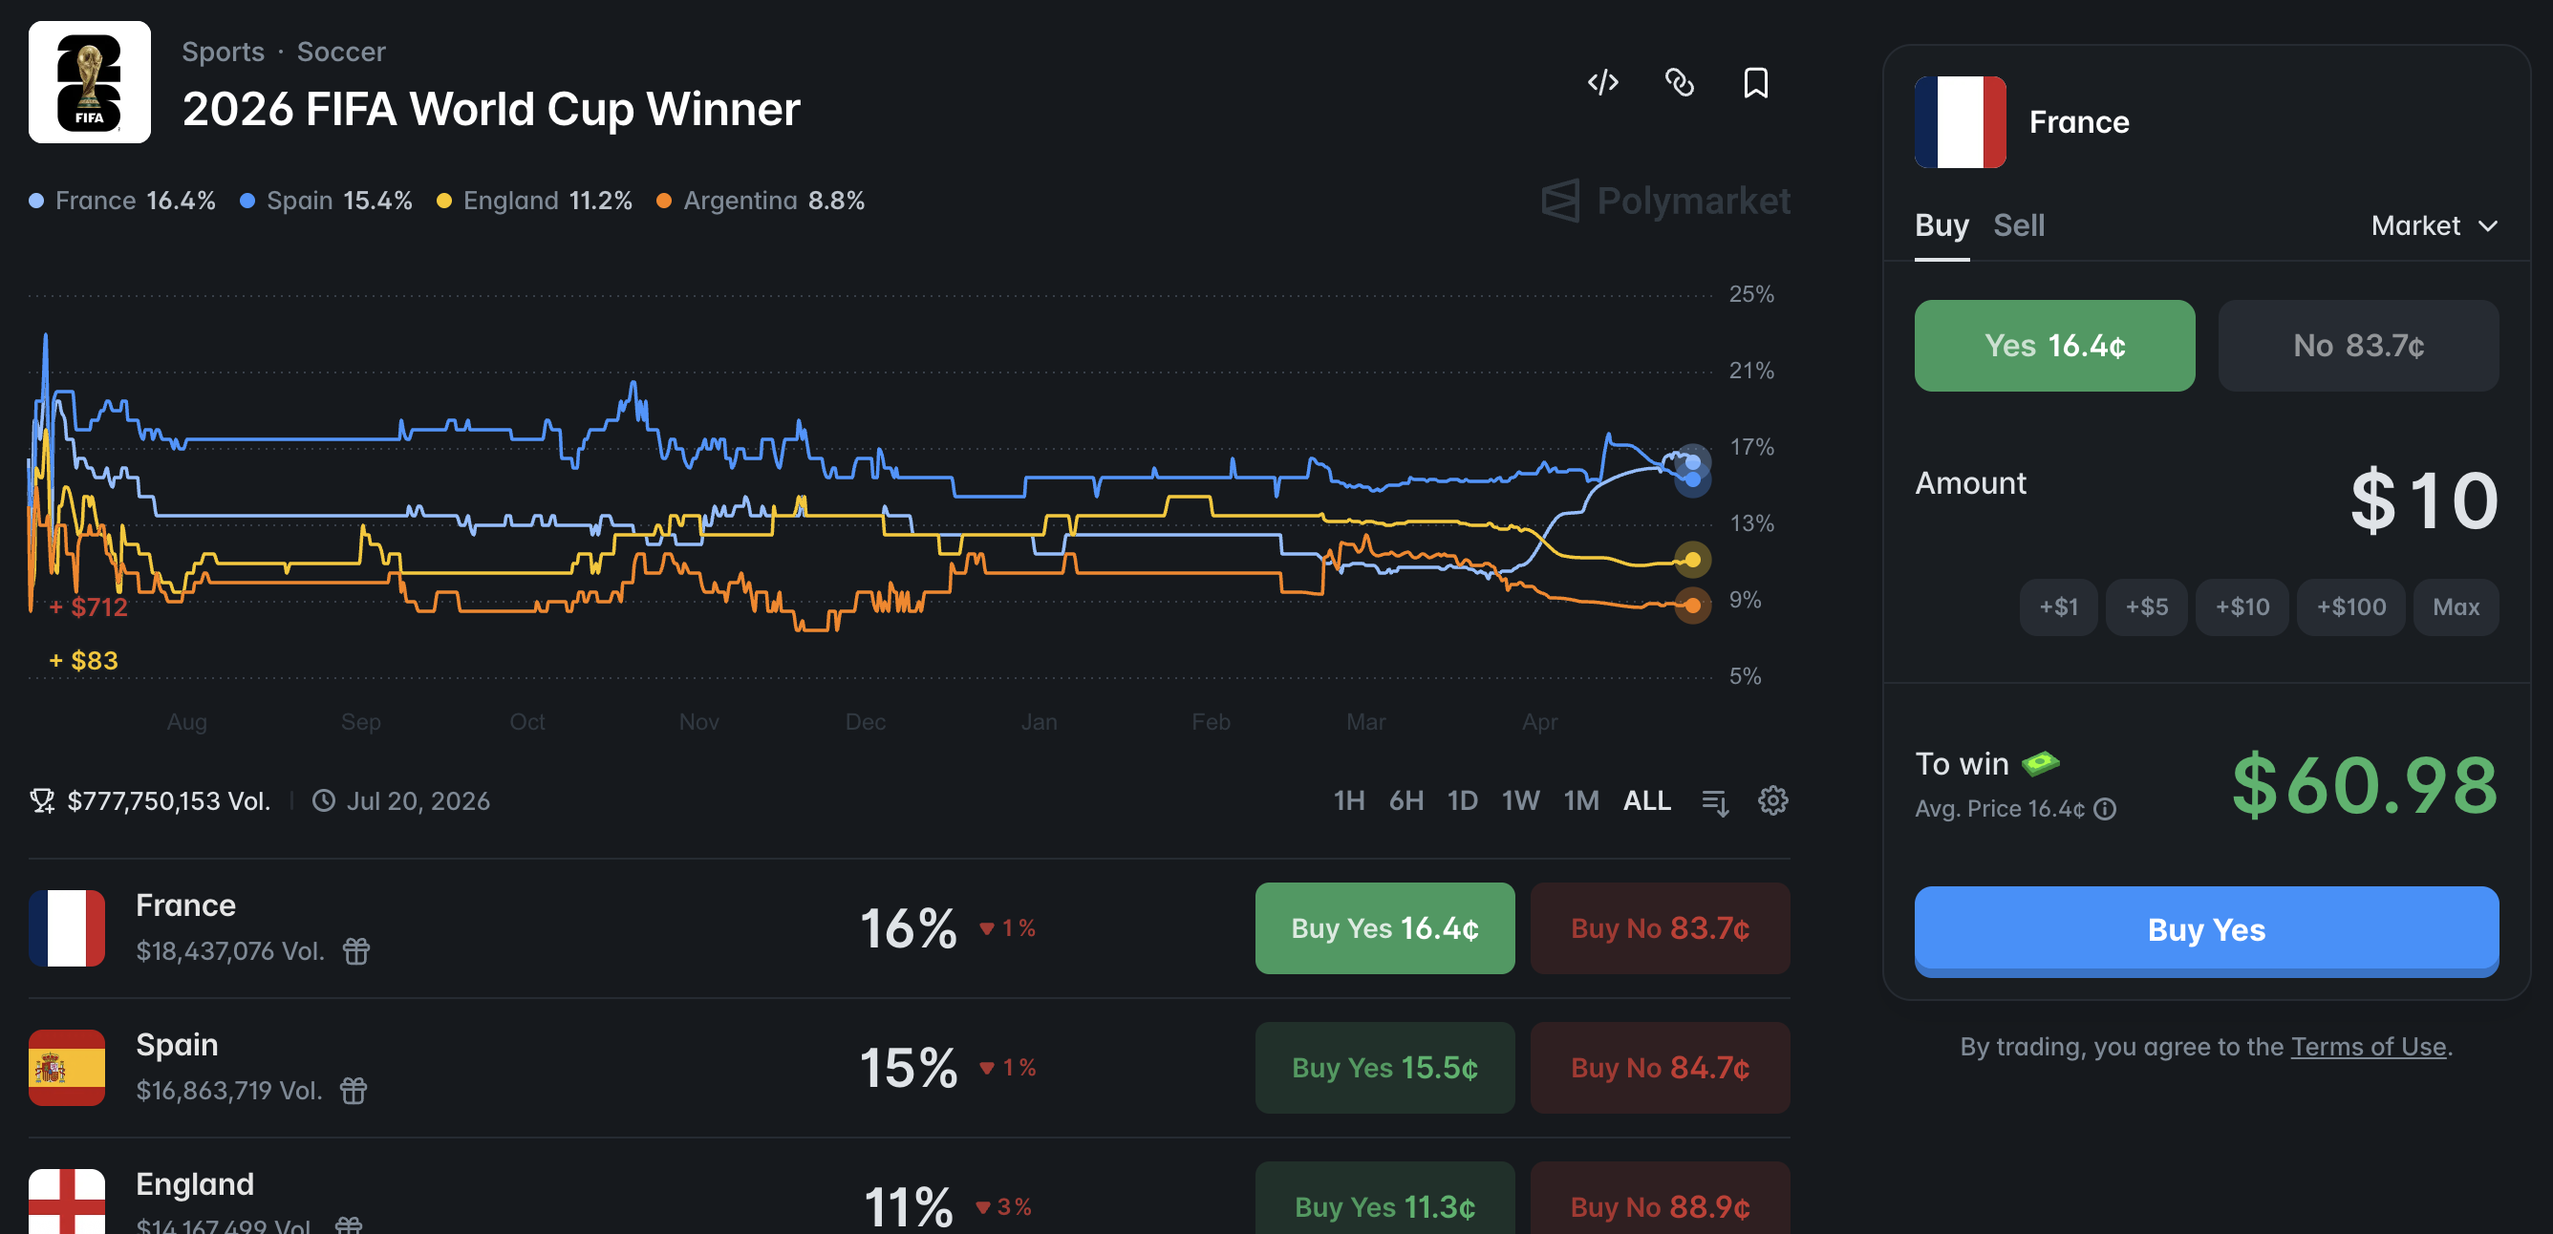Click France rewards gift icon
The image size is (2553, 1234).
(x=355, y=950)
